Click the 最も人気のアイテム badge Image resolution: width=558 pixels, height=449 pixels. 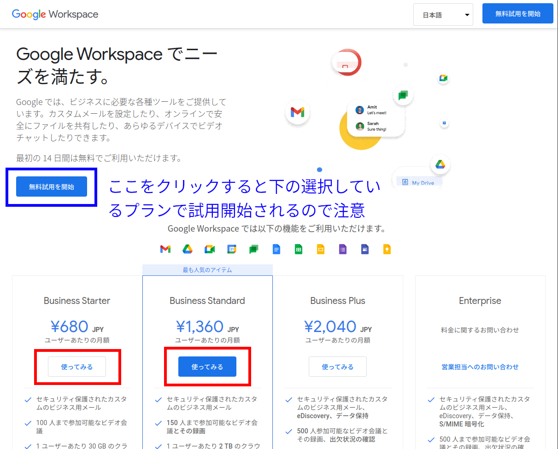tap(207, 270)
